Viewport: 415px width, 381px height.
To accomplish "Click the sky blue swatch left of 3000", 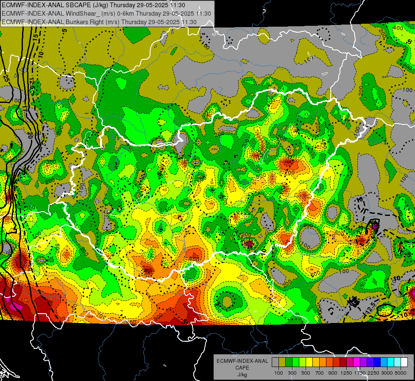I will click(384, 362).
